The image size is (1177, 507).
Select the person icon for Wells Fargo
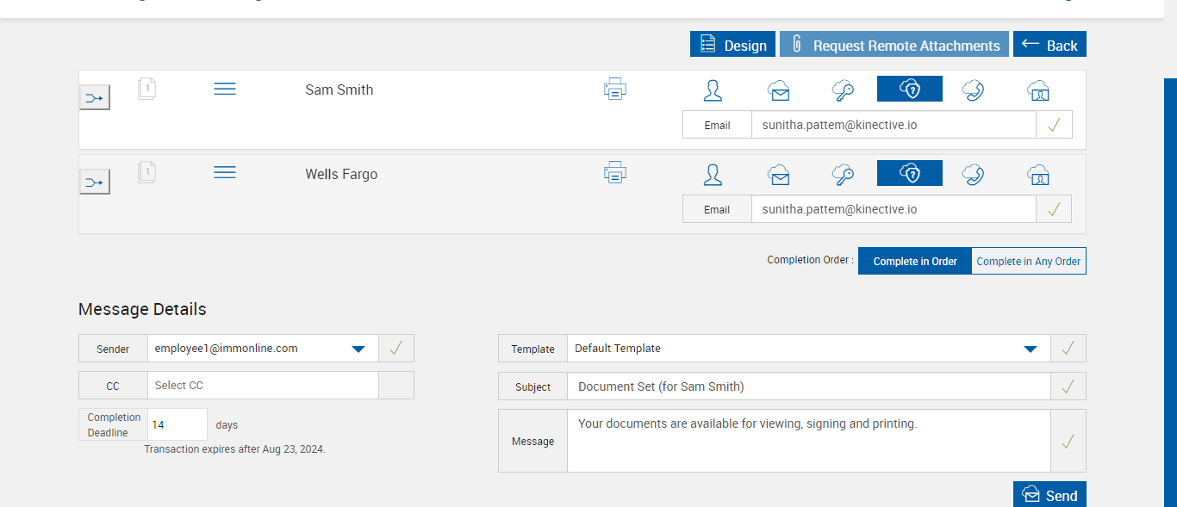713,175
